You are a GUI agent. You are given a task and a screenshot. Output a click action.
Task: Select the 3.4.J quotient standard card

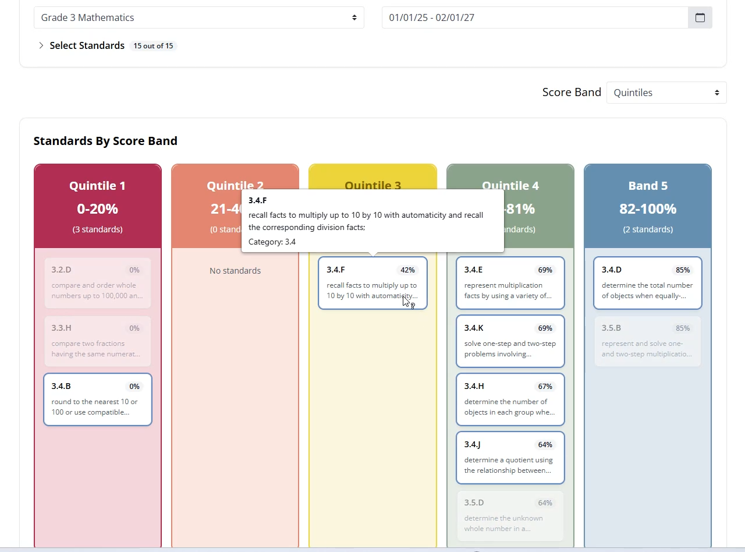pyautogui.click(x=510, y=458)
